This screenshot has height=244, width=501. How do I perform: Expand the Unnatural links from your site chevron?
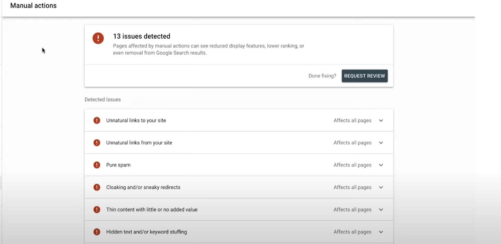tap(381, 143)
